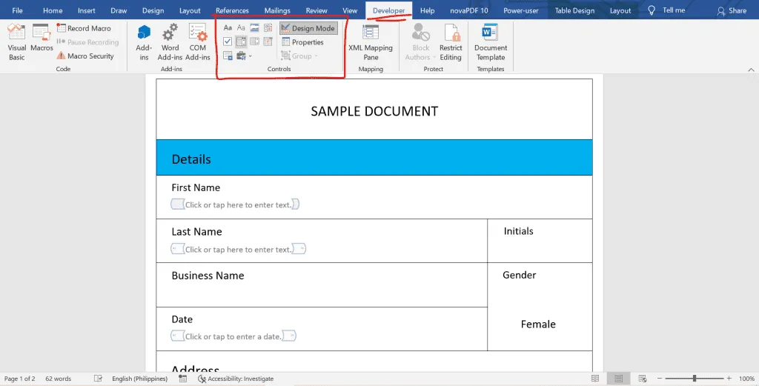Click the 100% zoom level
The image size is (759, 386).
click(746, 379)
